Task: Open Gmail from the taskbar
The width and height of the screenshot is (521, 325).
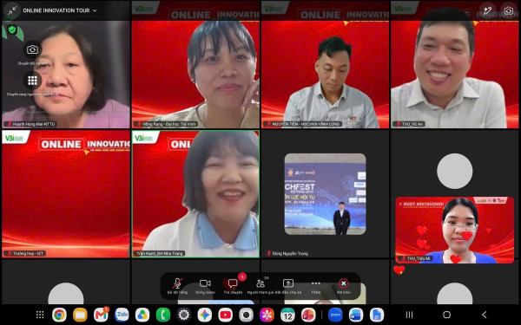Action: [101, 315]
